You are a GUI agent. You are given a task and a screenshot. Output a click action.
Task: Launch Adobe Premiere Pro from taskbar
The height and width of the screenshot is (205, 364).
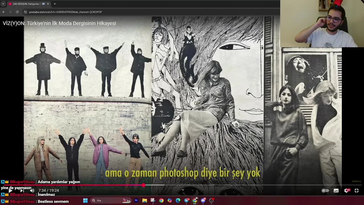136,200
